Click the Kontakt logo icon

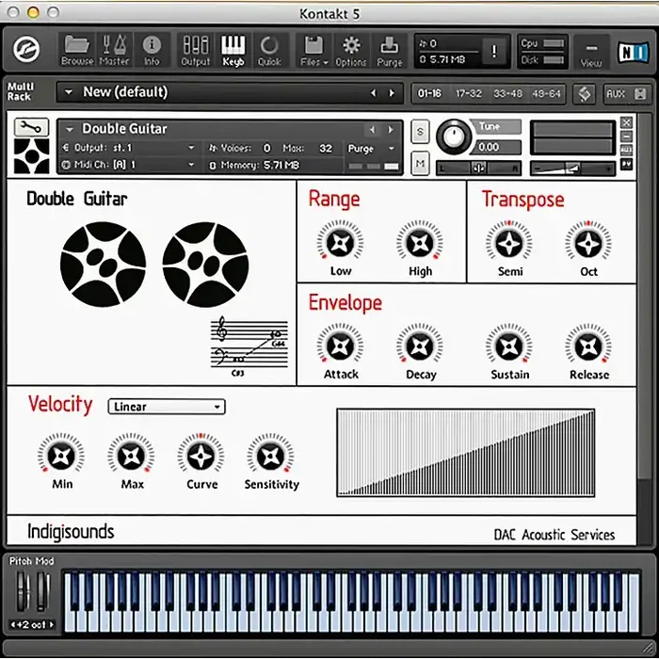[26, 49]
